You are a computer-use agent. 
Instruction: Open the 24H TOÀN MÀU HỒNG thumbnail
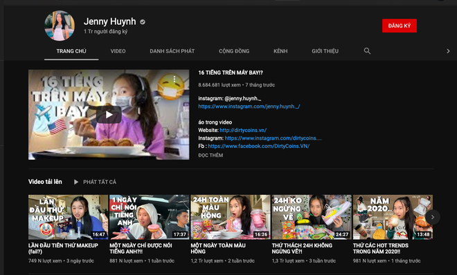231,217
